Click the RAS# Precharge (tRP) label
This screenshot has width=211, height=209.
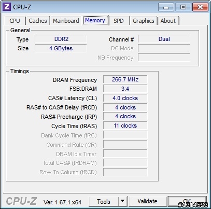pyautogui.click(x=69, y=117)
